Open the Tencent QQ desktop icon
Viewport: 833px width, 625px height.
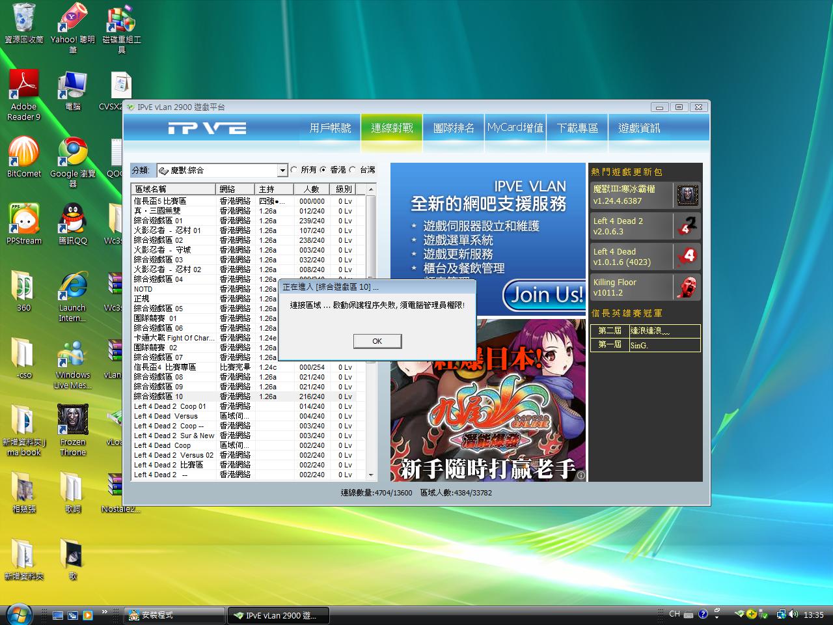(x=73, y=220)
